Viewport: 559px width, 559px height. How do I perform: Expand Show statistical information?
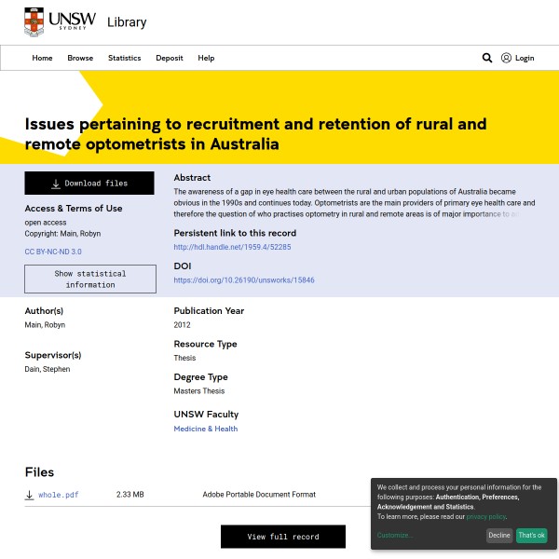89,279
